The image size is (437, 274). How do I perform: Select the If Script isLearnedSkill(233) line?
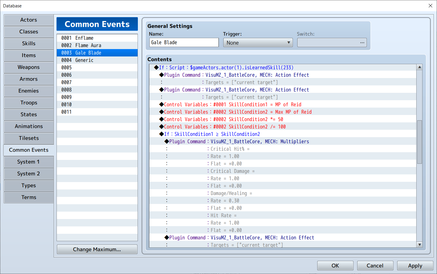click(283, 68)
